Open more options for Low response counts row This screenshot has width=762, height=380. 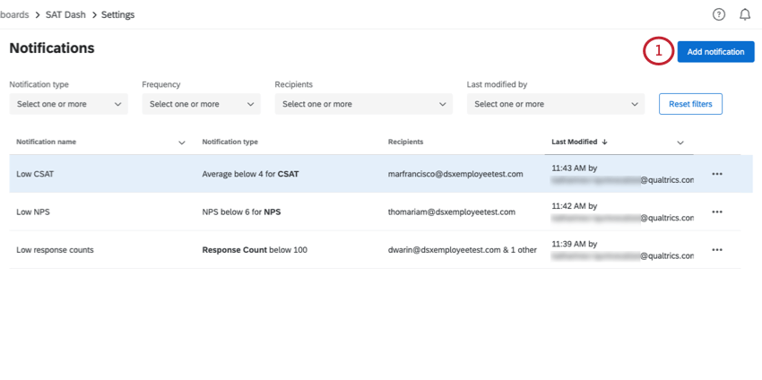(x=716, y=250)
